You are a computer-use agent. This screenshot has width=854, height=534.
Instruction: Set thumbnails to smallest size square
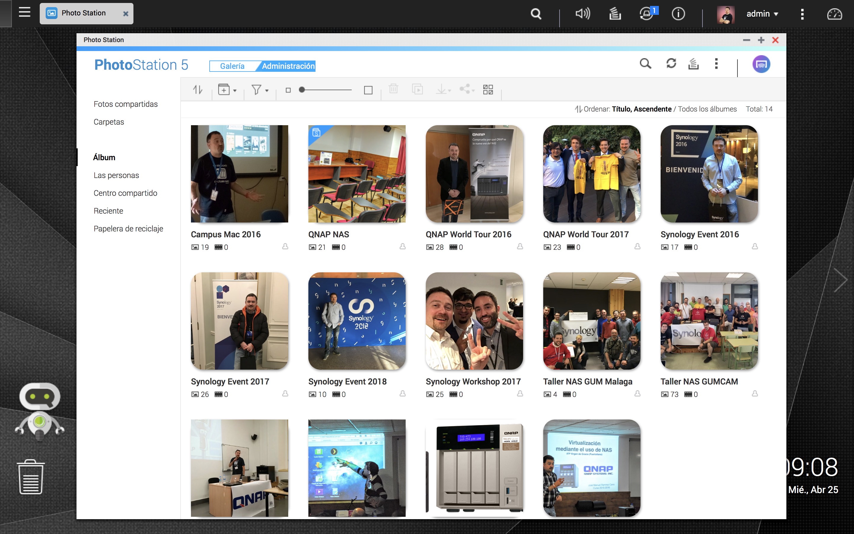click(x=288, y=90)
